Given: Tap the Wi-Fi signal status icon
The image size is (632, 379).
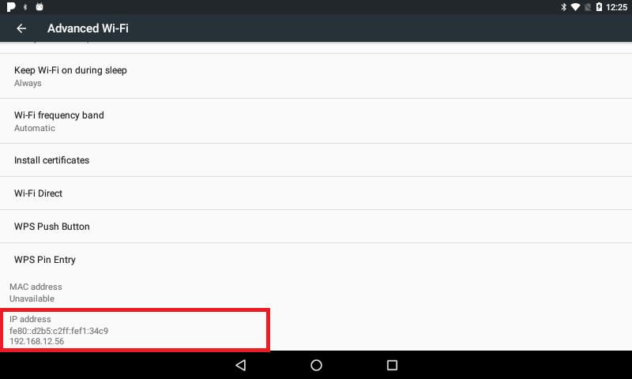Looking at the screenshot, I should click(x=575, y=7).
